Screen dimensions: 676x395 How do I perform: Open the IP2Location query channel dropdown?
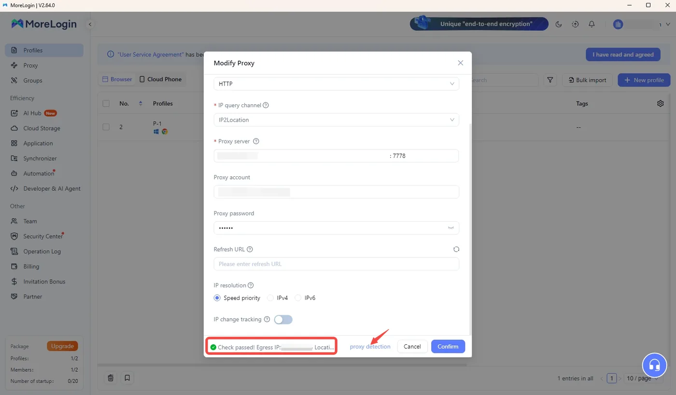(336, 120)
